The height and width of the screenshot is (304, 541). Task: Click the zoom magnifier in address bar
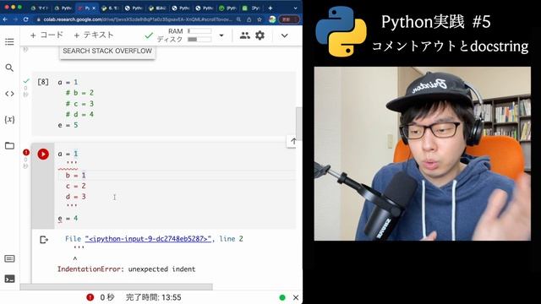238,19
